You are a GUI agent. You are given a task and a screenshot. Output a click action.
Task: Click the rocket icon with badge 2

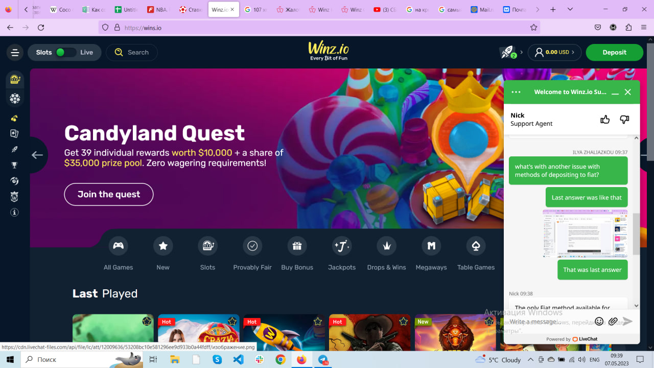[x=507, y=52]
